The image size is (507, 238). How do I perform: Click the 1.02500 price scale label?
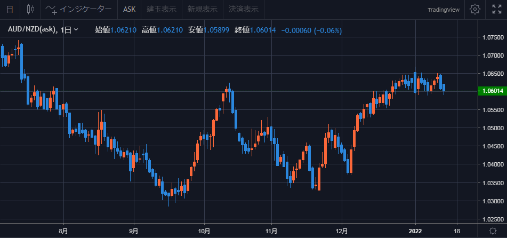click(x=493, y=219)
